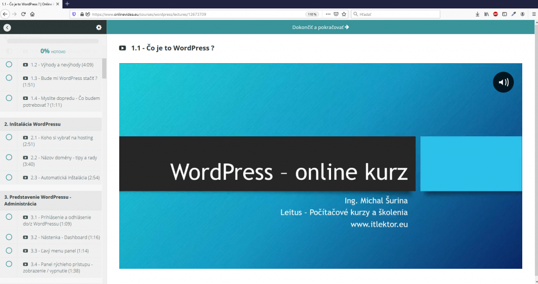Mark lecture 2.3 Automatická inštalácia complete
Image resolution: width=538 pixels, height=284 pixels.
coord(9,177)
